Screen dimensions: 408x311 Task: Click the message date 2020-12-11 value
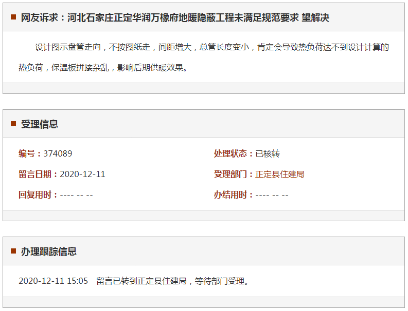pyautogui.click(x=82, y=174)
